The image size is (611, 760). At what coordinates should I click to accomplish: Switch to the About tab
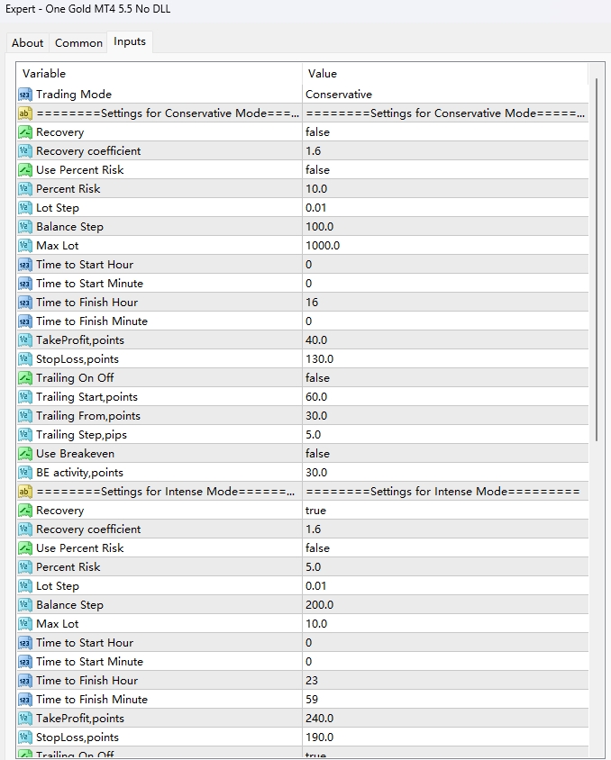[x=27, y=42]
